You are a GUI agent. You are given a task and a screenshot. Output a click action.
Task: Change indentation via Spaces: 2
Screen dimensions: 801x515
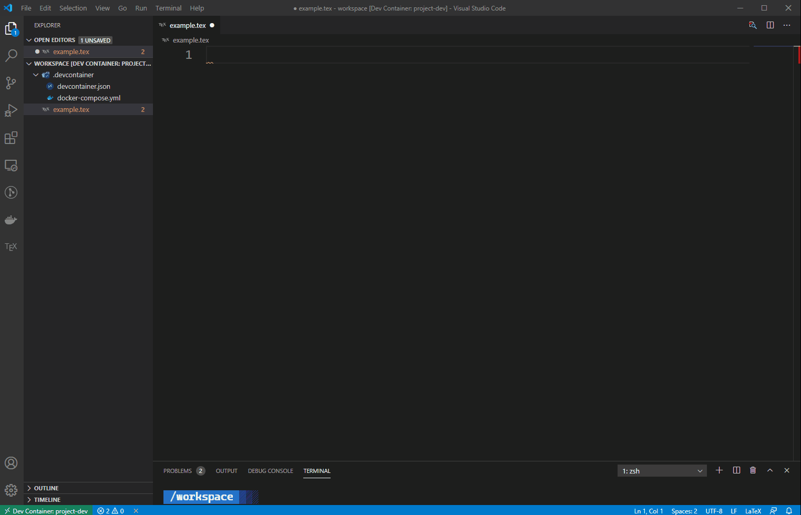684,511
